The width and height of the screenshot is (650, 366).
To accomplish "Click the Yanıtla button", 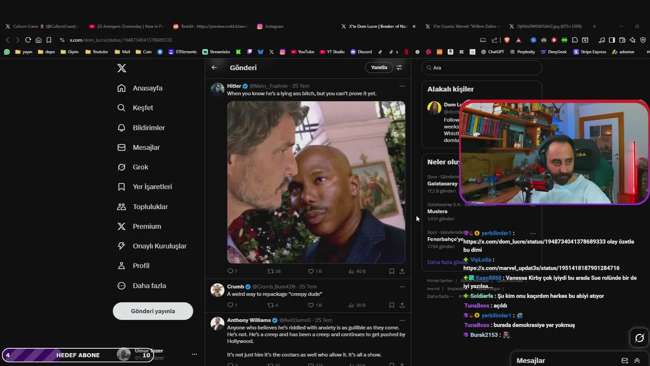I will tap(379, 68).
